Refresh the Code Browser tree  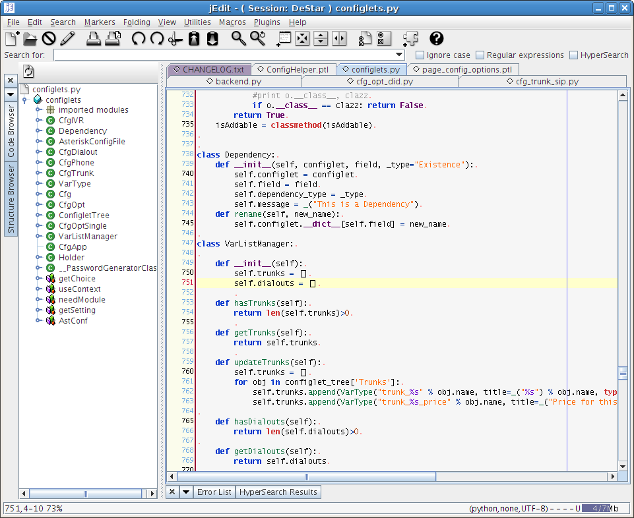tap(28, 72)
